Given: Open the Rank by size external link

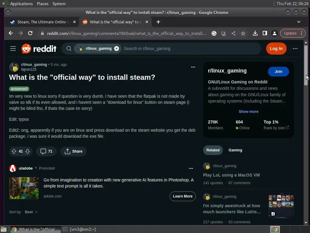Looking at the screenshot, I should (x=276, y=128).
